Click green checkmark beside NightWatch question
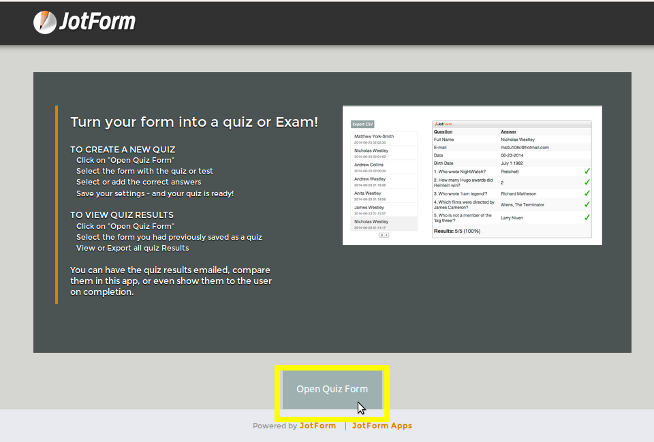The height and width of the screenshot is (442, 654). click(x=587, y=172)
